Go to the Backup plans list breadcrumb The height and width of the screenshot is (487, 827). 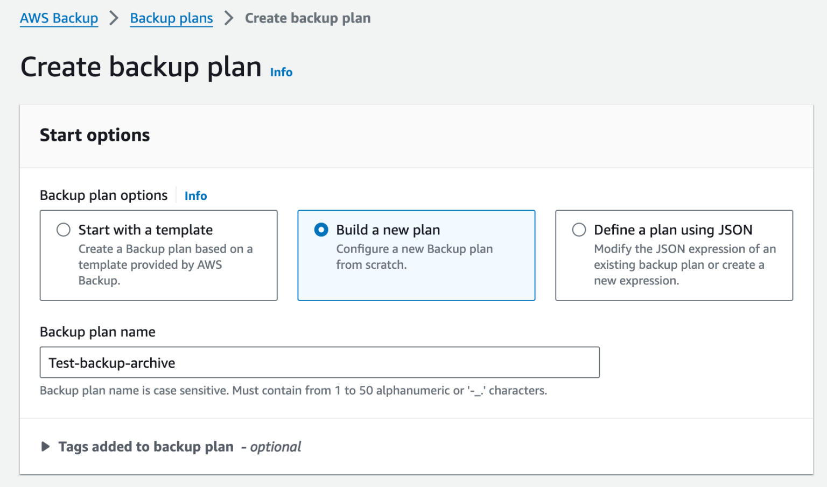click(x=171, y=18)
